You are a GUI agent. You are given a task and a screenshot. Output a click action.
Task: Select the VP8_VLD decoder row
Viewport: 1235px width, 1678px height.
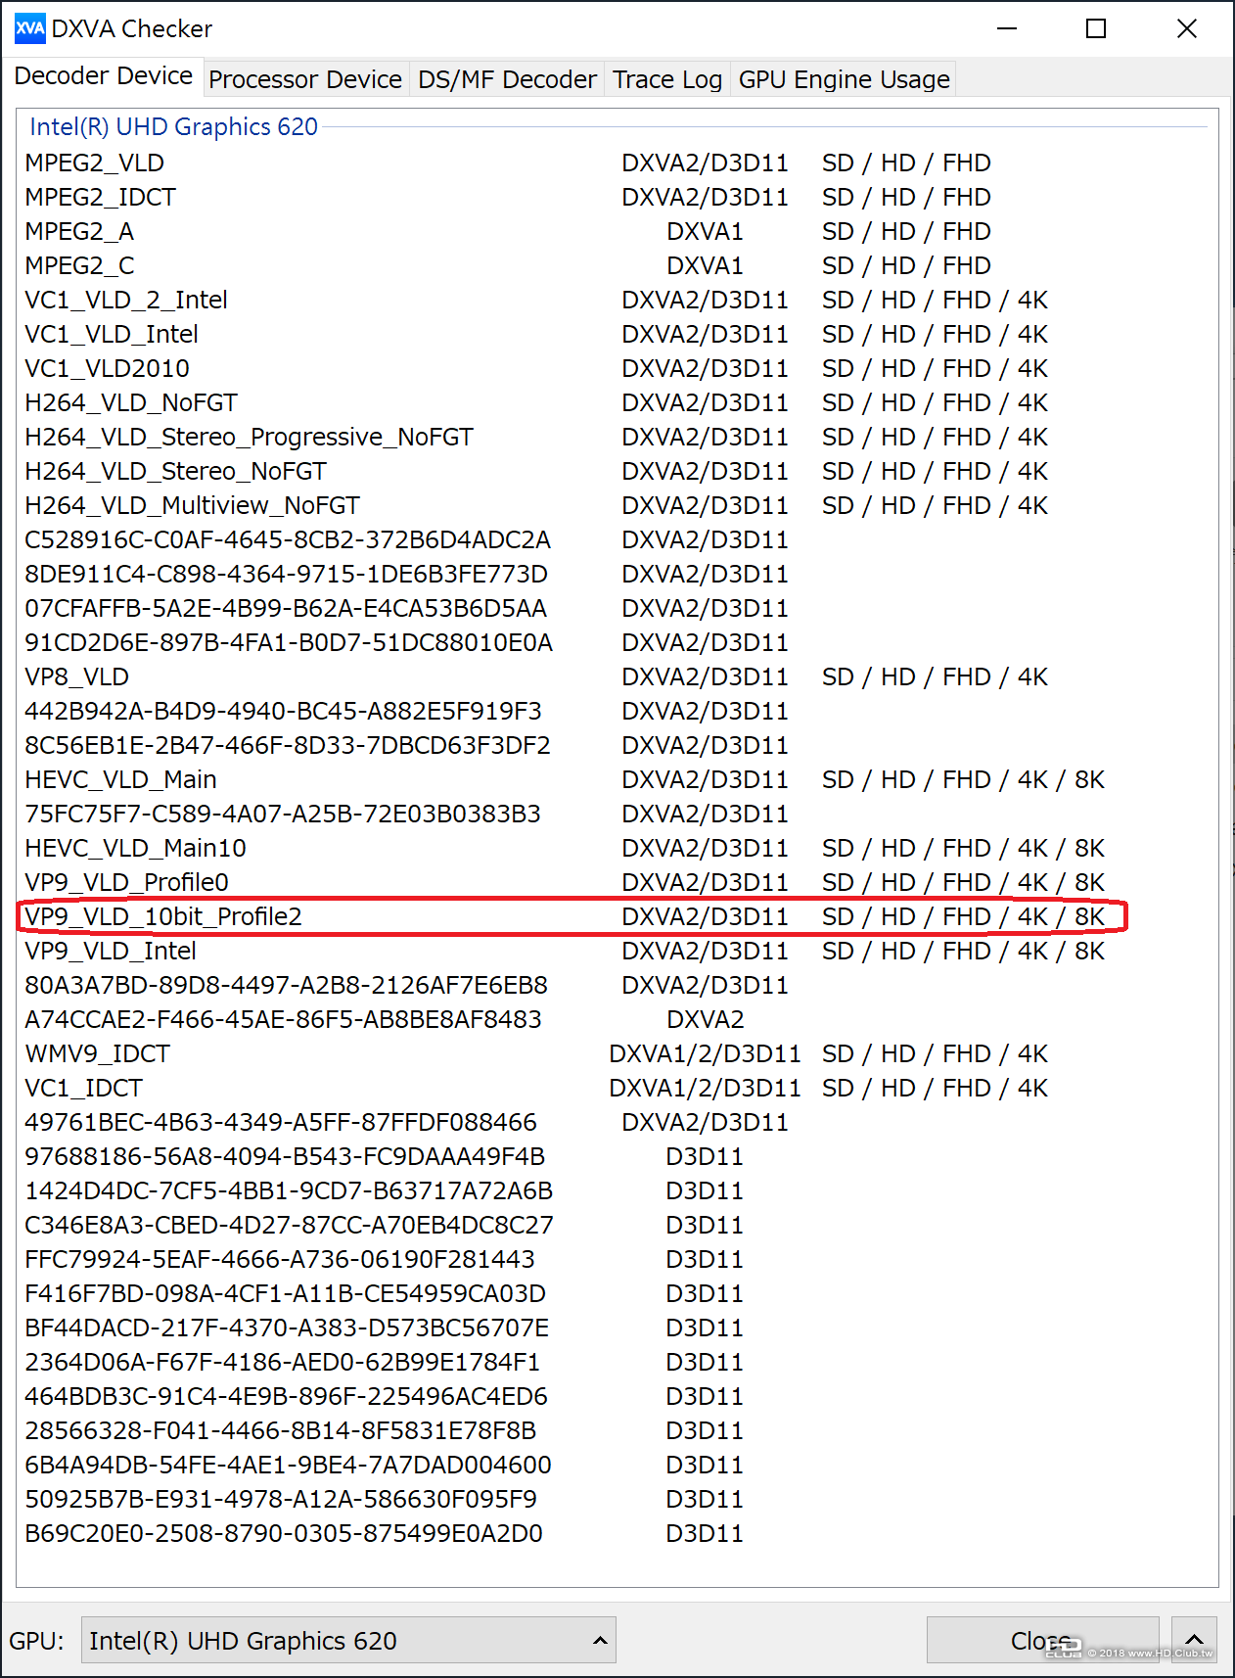[x=617, y=676]
